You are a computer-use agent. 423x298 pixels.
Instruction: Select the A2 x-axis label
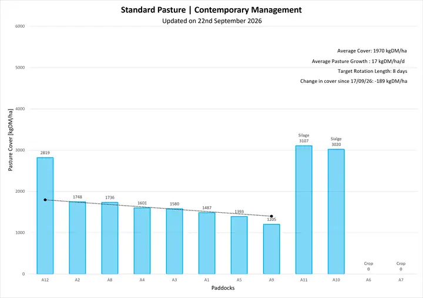(x=78, y=280)
